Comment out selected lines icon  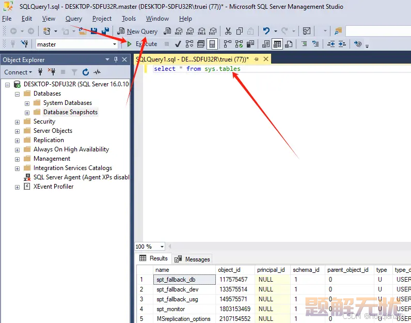click(x=304, y=44)
